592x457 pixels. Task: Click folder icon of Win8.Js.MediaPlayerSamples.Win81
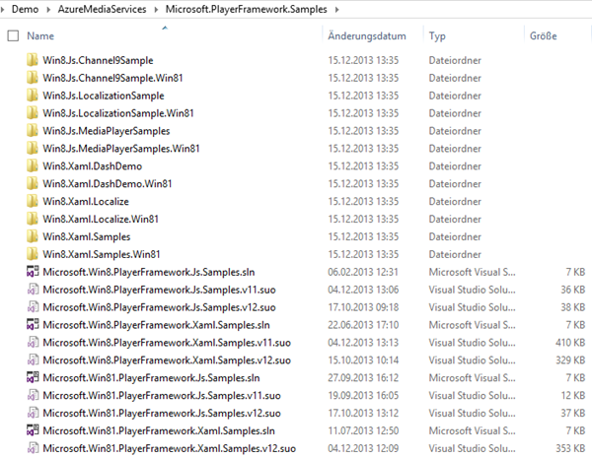pos(33,149)
